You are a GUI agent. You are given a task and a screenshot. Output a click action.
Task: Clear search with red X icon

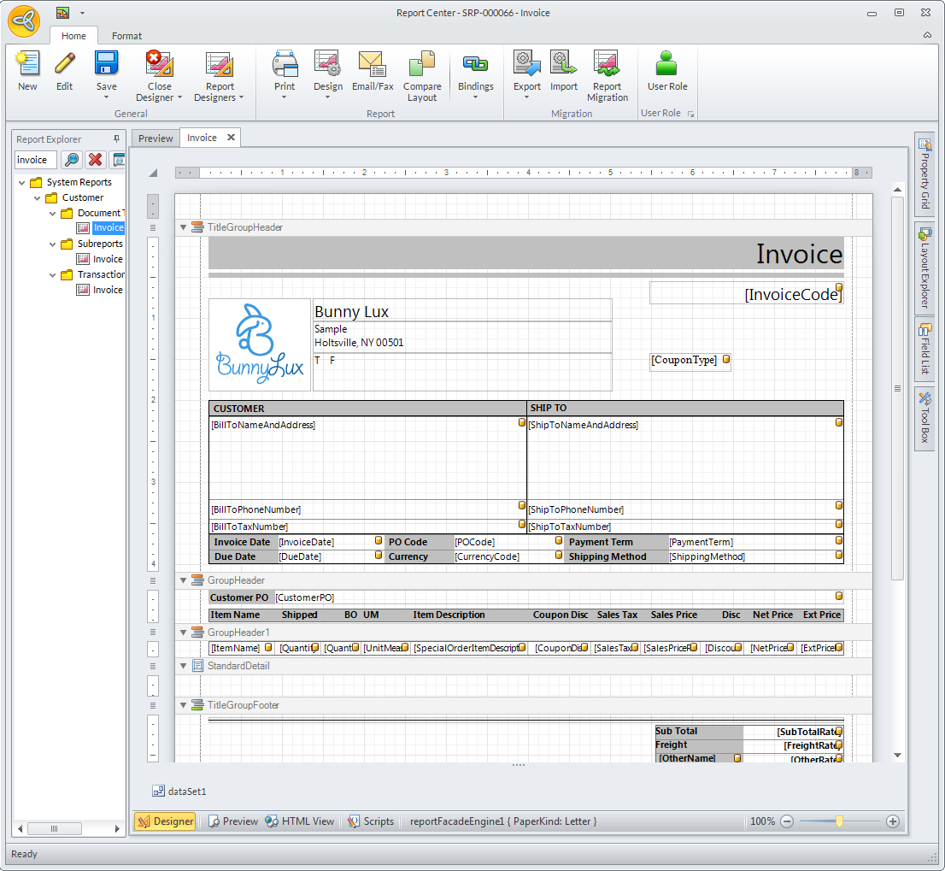coord(95,160)
